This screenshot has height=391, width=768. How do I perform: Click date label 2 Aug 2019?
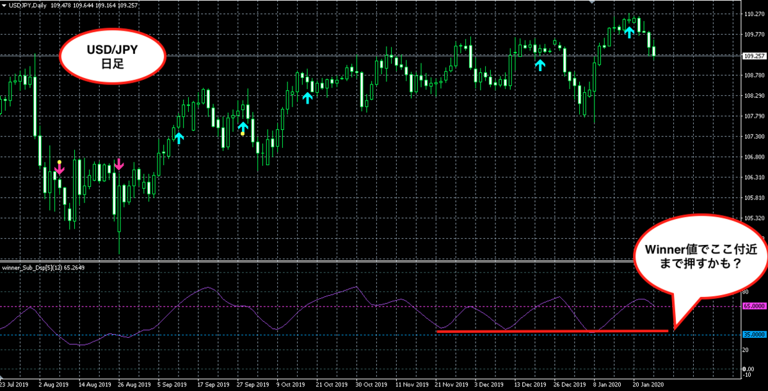54,385
